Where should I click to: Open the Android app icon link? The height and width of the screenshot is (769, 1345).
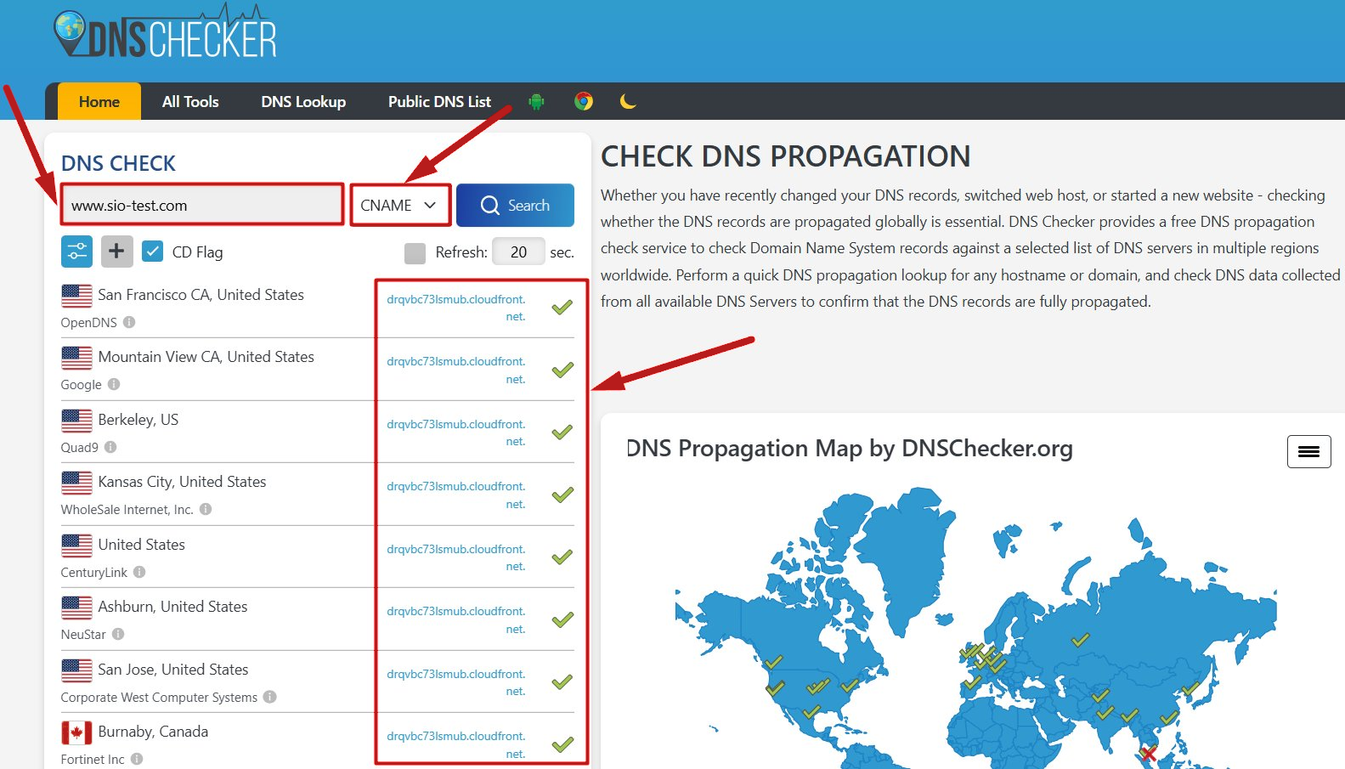click(x=536, y=102)
